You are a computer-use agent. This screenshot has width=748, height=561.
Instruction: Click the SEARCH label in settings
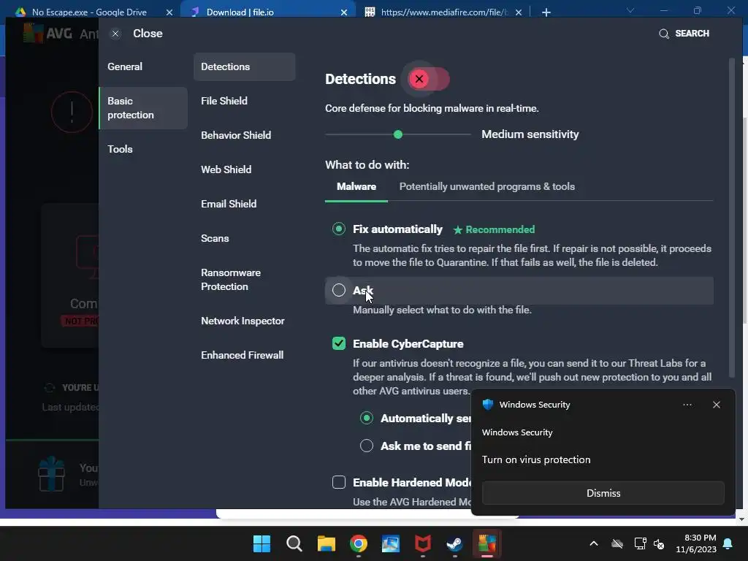pyautogui.click(x=692, y=34)
